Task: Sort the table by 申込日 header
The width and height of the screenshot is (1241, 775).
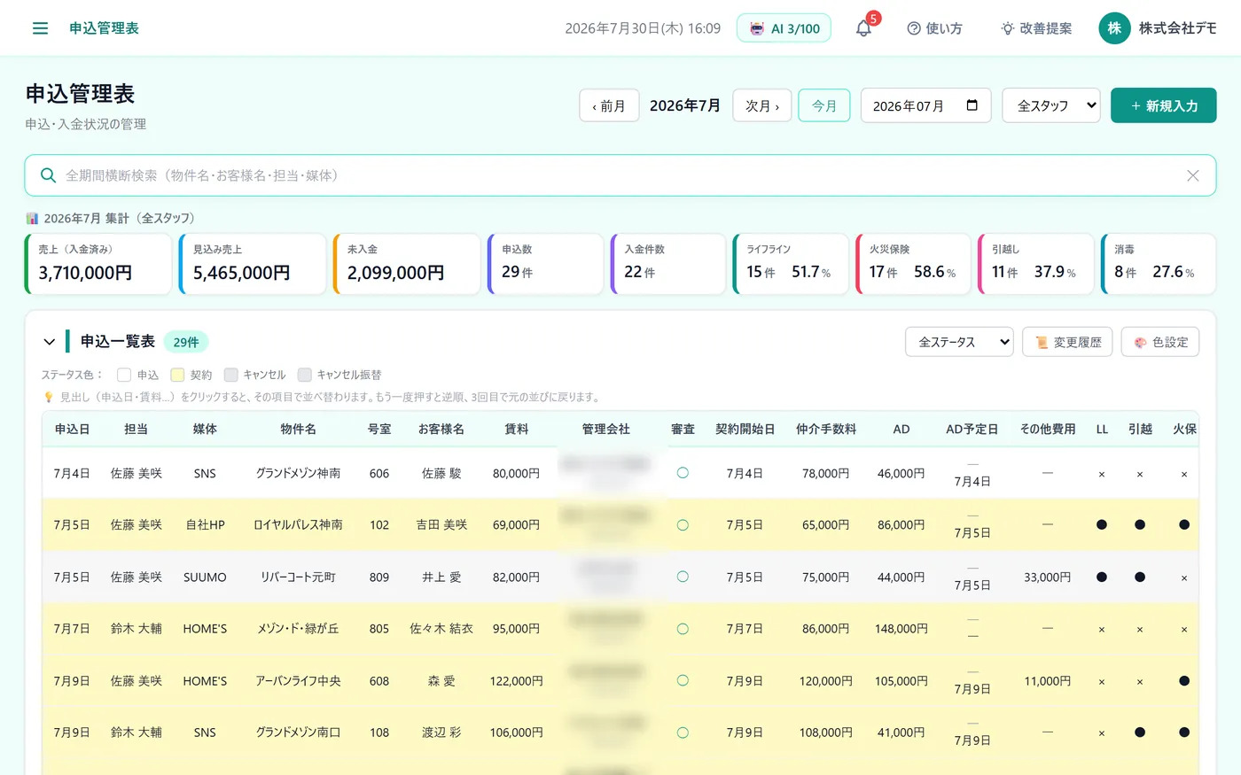Action: tap(72, 429)
